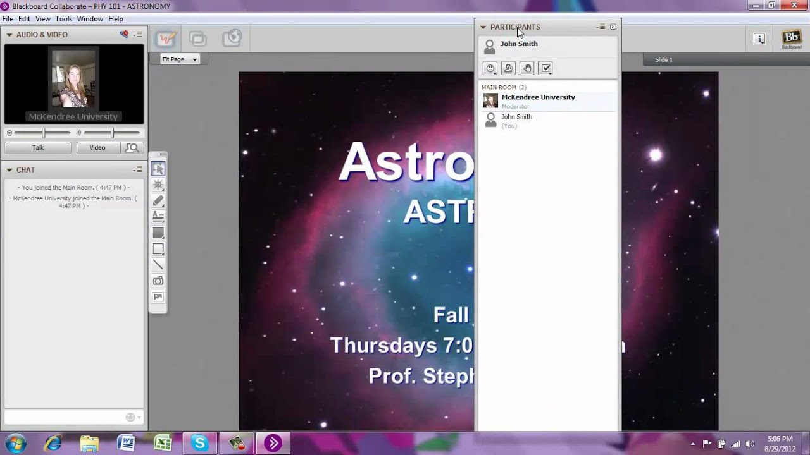
Task: Click Blackboard Collaborate taskbar button
Action: click(x=273, y=444)
